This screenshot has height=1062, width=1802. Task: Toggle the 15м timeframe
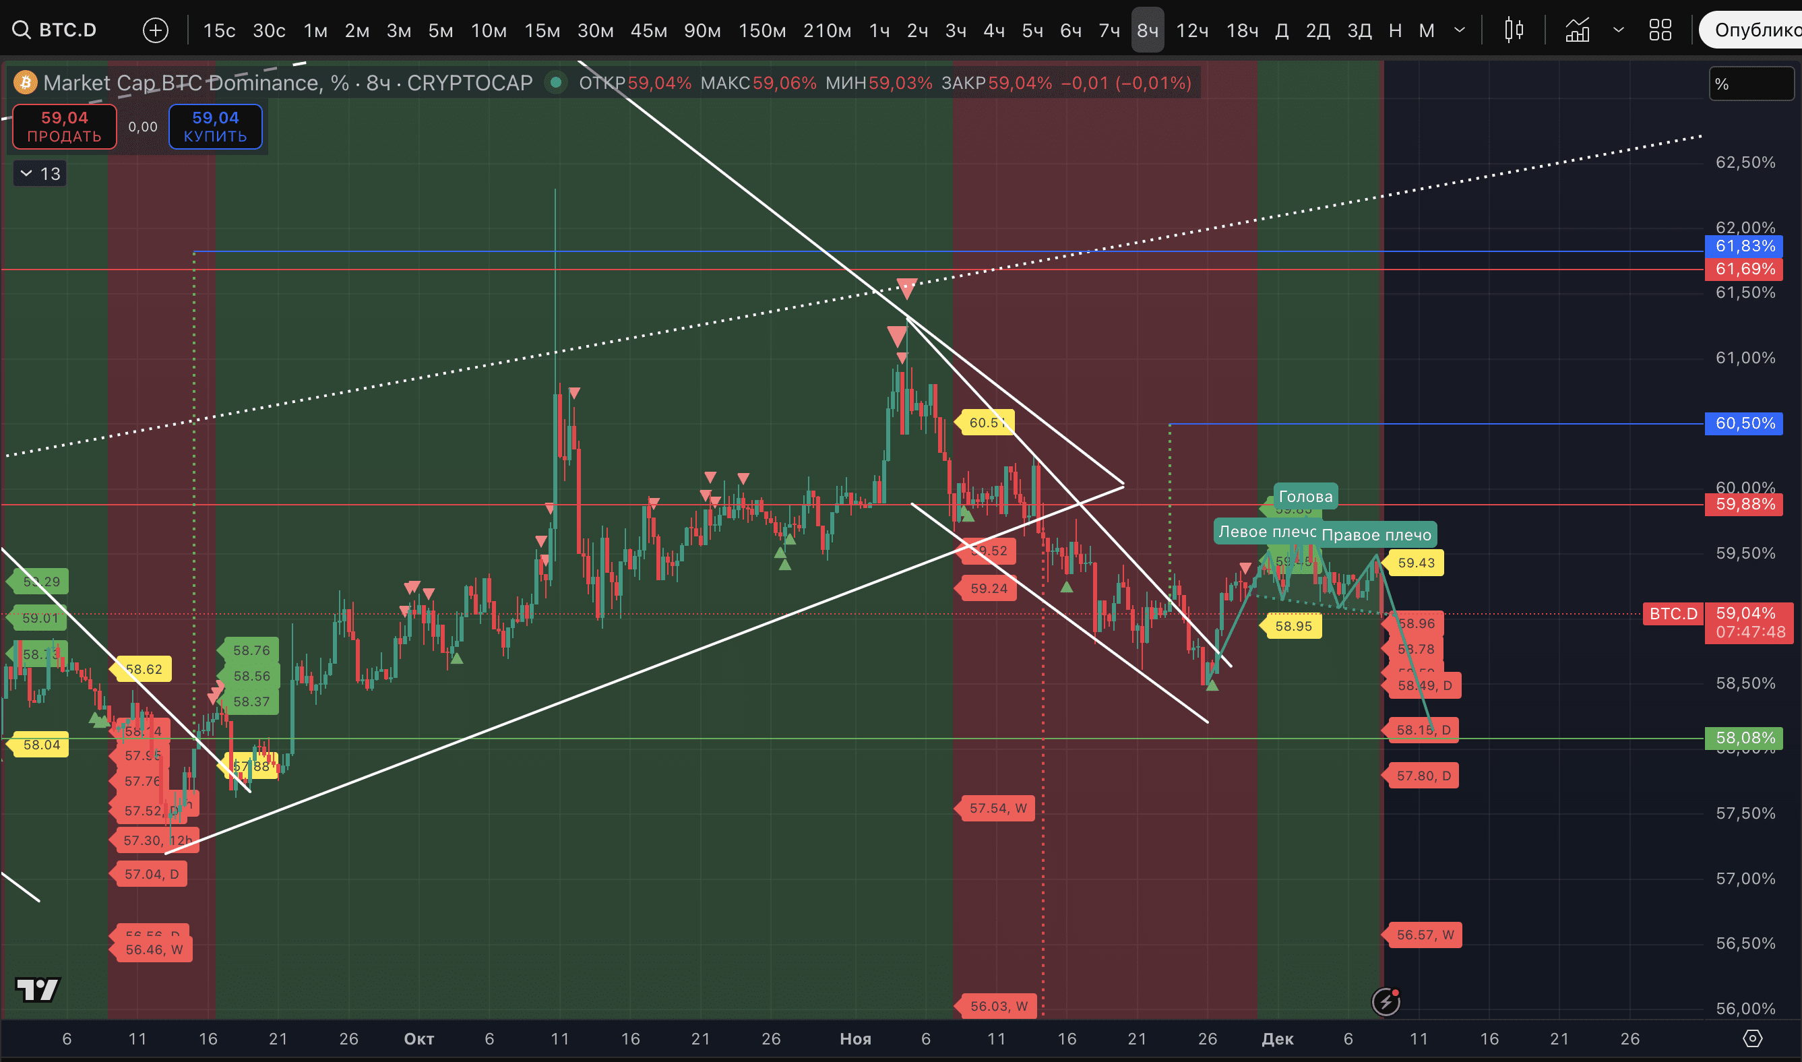(542, 30)
